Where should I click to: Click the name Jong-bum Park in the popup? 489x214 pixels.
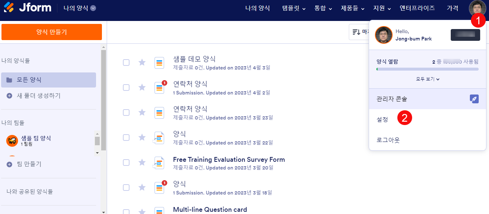pos(414,39)
